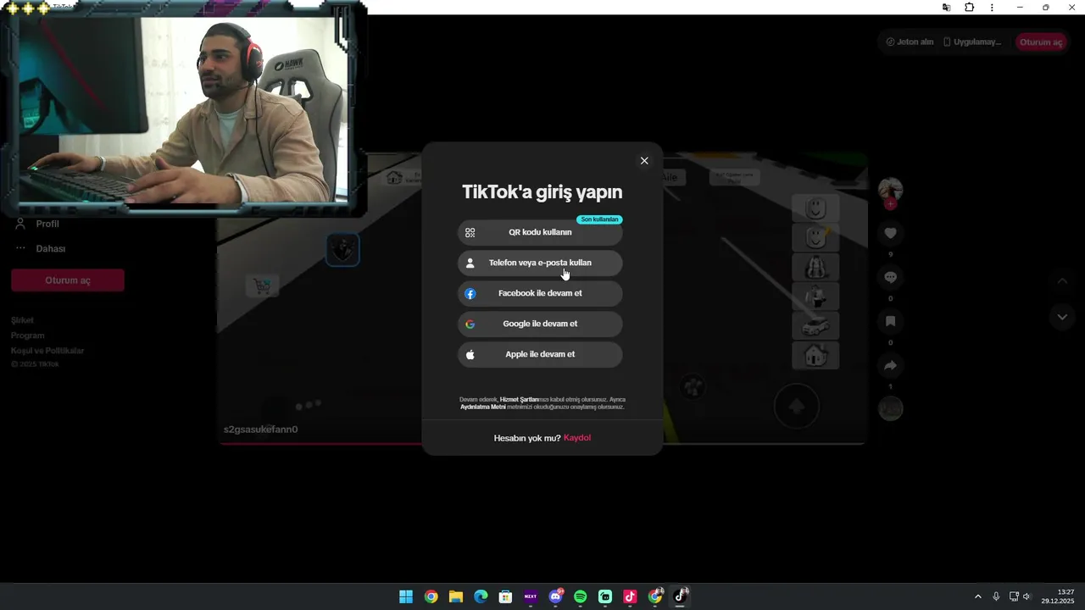The height and width of the screenshot is (610, 1085).
Task: Expand Şirket footer section
Action: 23,320
